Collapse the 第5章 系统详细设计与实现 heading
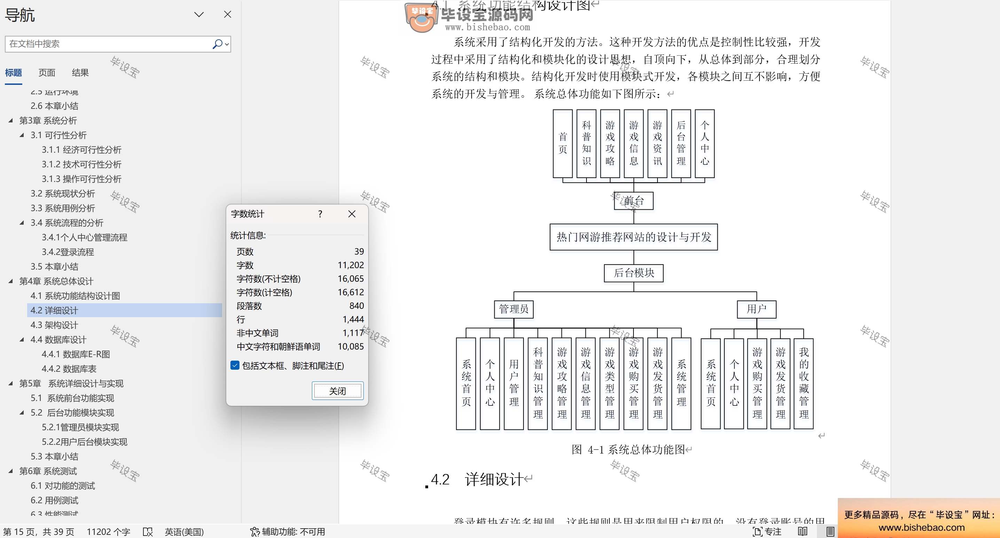The width and height of the screenshot is (1000, 538). (x=11, y=383)
